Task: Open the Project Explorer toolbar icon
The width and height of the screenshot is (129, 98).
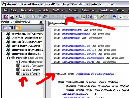Action: pyautogui.click(x=90, y=17)
